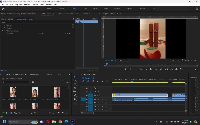Open the playback resolution dropdown
This screenshot has height=125, width=200.
click(x=175, y=60)
